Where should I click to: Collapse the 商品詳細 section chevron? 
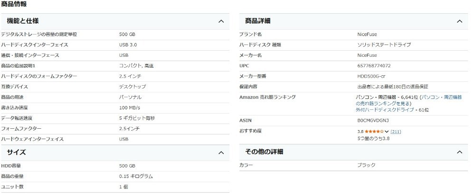(459, 21)
